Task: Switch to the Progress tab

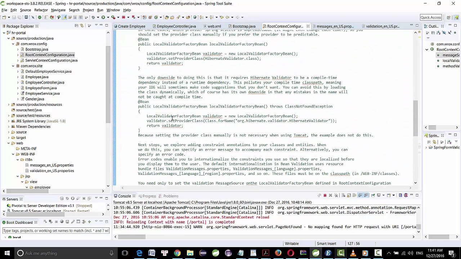Action: (x=147, y=196)
